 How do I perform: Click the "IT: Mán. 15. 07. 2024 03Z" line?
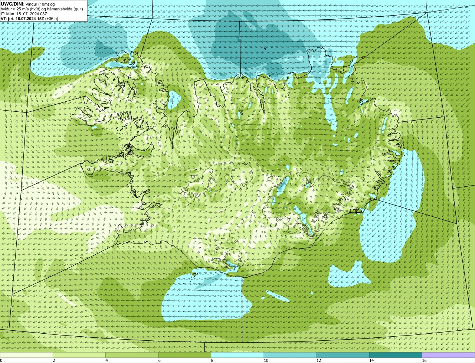(x=24, y=14)
